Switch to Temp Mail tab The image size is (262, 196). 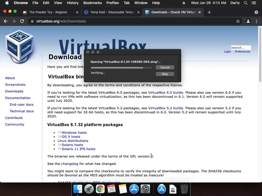click(x=112, y=12)
